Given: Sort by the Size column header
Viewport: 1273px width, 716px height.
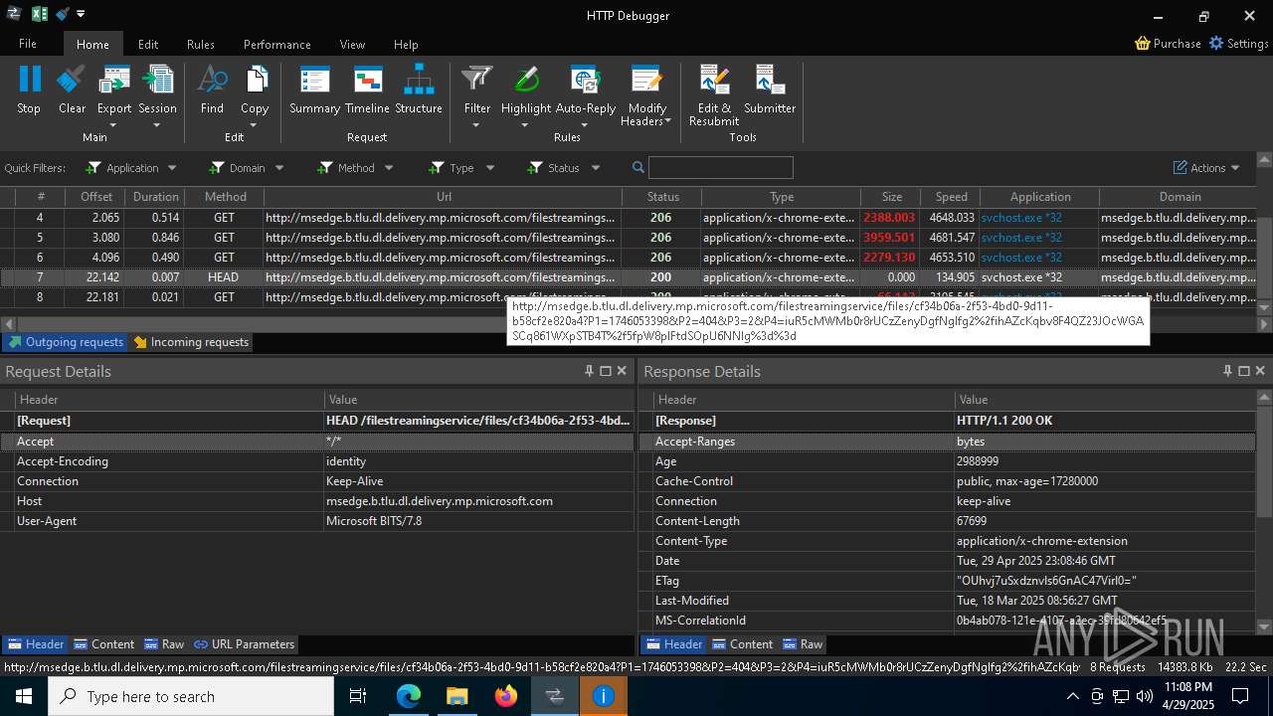Looking at the screenshot, I should [891, 197].
